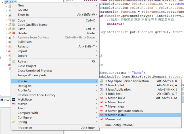The height and width of the screenshot is (134, 184).
Task: Open Configure submenu
Action: (x=55, y=118)
